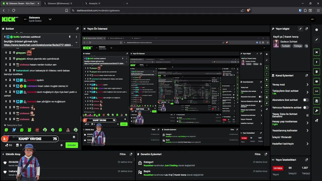Toggle the document panel sidebar icon
The image size is (322, 181).
click(316, 72)
